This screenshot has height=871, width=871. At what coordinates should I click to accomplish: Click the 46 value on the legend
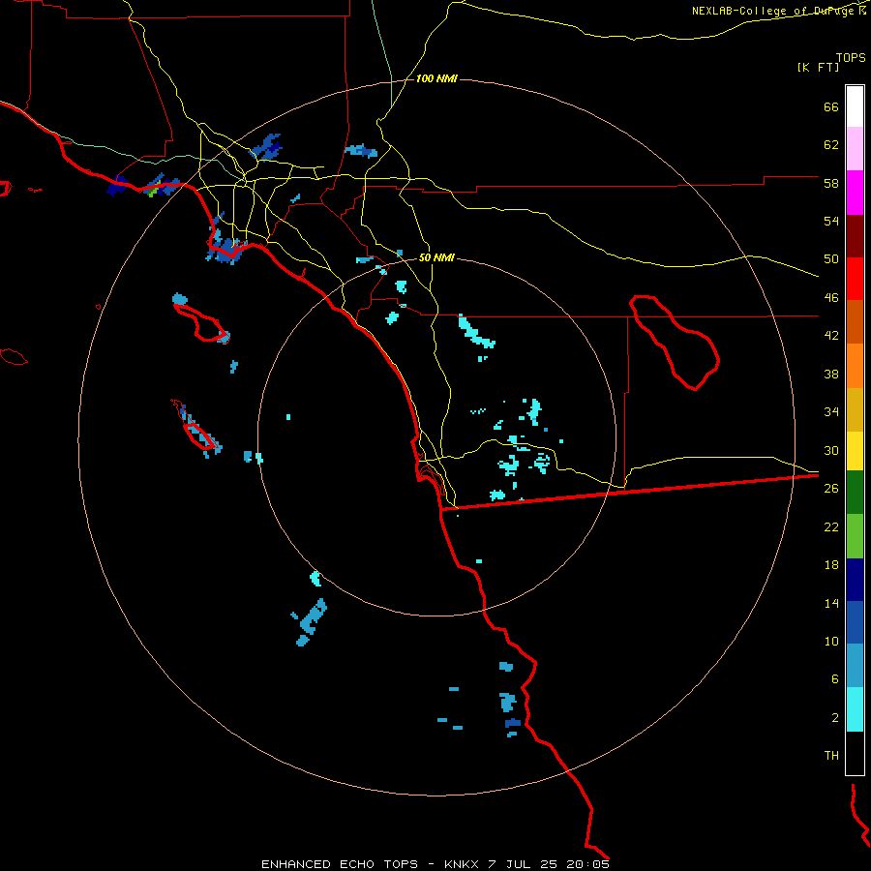(831, 298)
